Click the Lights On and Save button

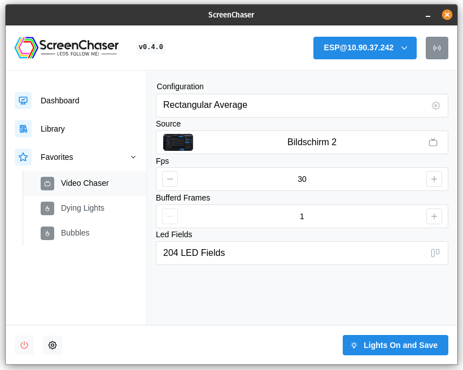click(x=395, y=345)
